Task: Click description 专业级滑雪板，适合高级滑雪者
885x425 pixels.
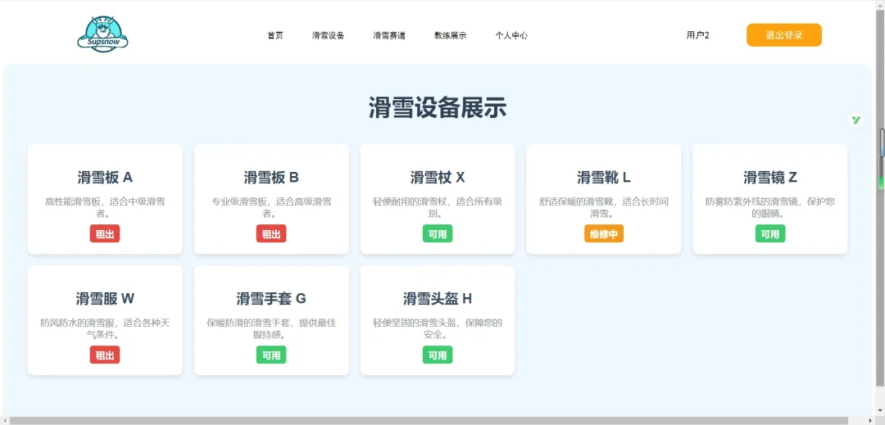Action: 271,207
